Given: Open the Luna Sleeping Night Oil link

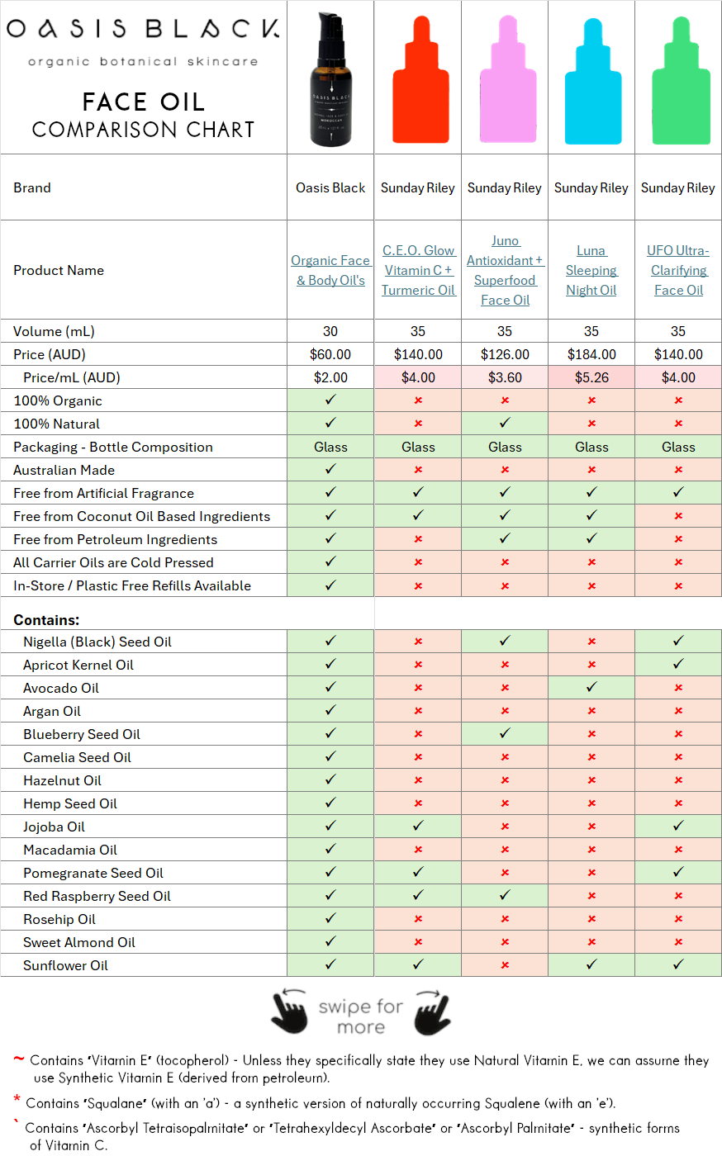Looking at the screenshot, I should pyautogui.click(x=591, y=270).
